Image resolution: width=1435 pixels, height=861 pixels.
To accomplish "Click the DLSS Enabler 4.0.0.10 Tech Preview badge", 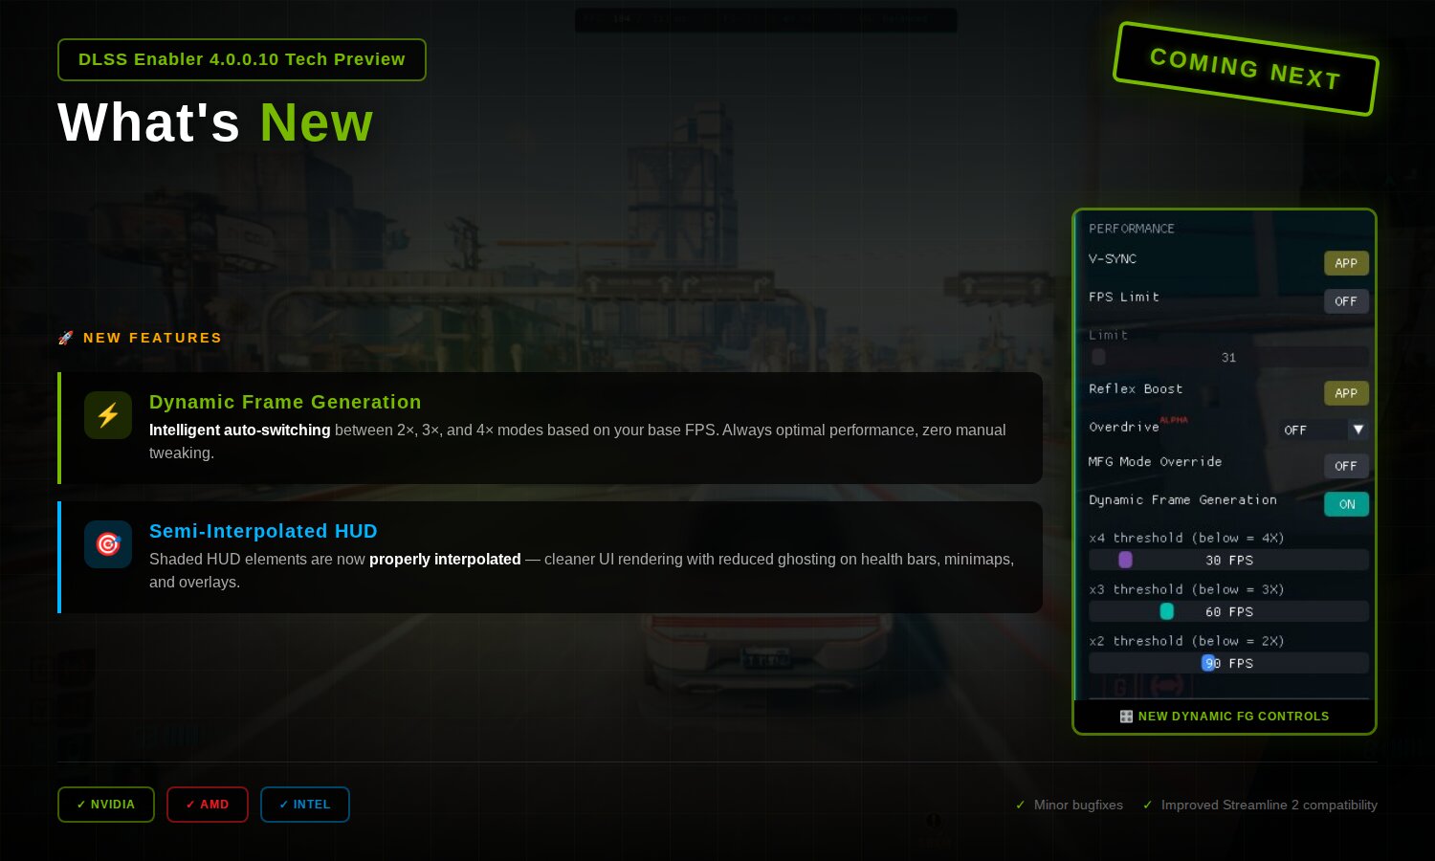I will click(241, 59).
